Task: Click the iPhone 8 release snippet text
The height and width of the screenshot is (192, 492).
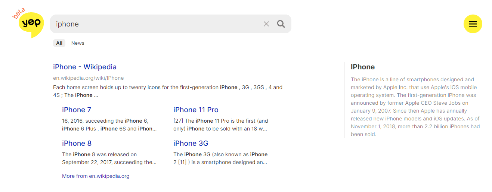Action: [109, 158]
